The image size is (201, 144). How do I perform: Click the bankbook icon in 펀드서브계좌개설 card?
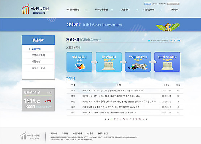167,66
